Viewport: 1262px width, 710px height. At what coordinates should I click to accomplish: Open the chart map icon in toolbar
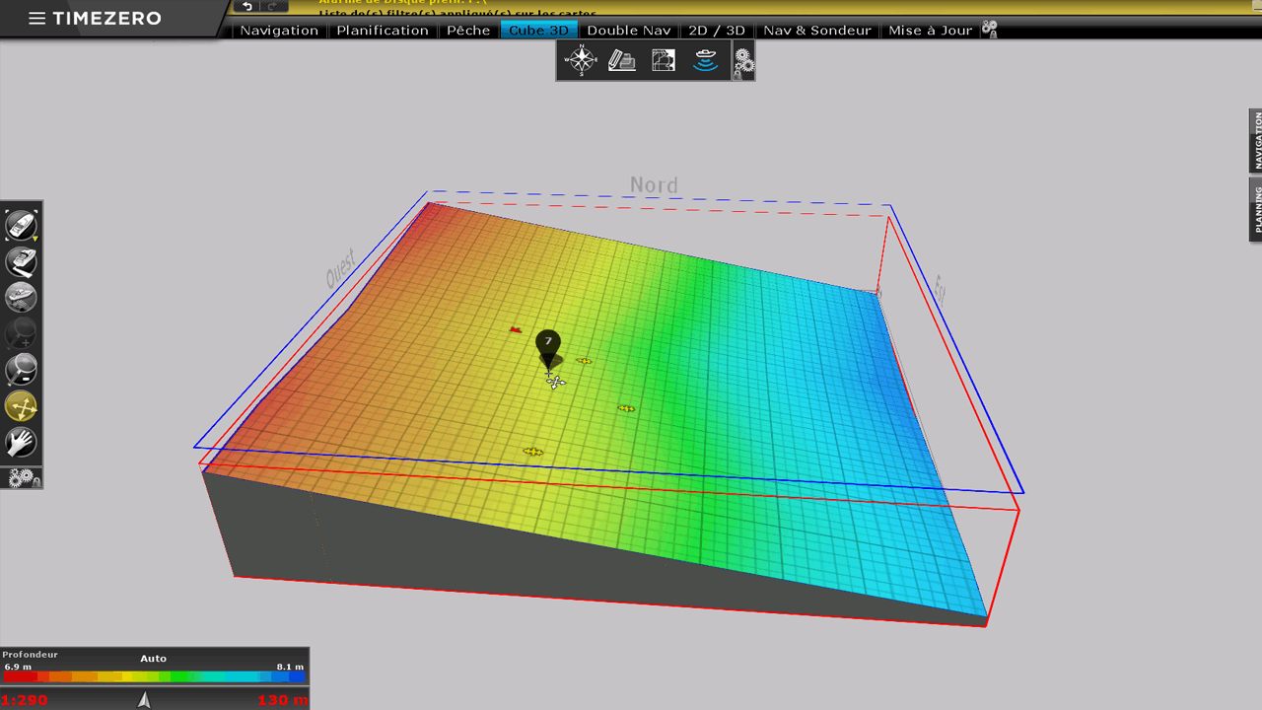coord(664,61)
